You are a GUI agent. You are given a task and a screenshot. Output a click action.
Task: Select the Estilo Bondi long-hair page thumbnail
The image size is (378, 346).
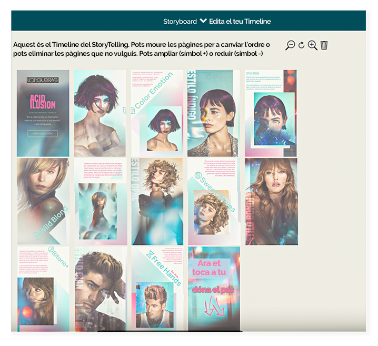coord(272,202)
